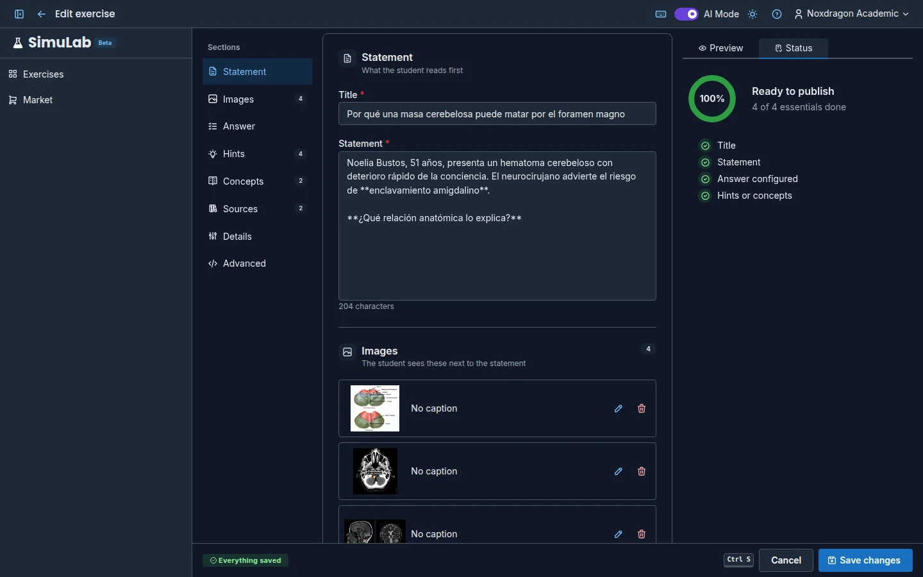This screenshot has width=923, height=577.
Task: Select the sagittal MRI thumbnail
Action: [x=375, y=531]
